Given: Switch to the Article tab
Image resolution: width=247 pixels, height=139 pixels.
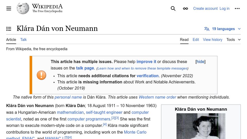Looking at the screenshot, I should point(11,40).
